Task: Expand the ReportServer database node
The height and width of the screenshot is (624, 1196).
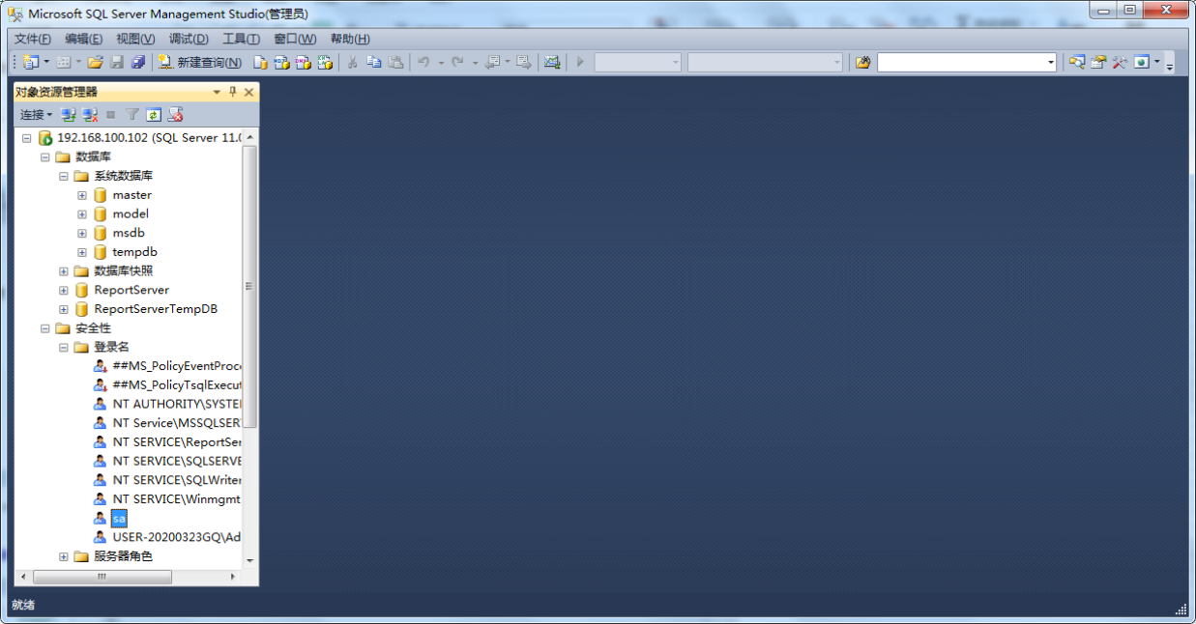Action: pos(63,289)
